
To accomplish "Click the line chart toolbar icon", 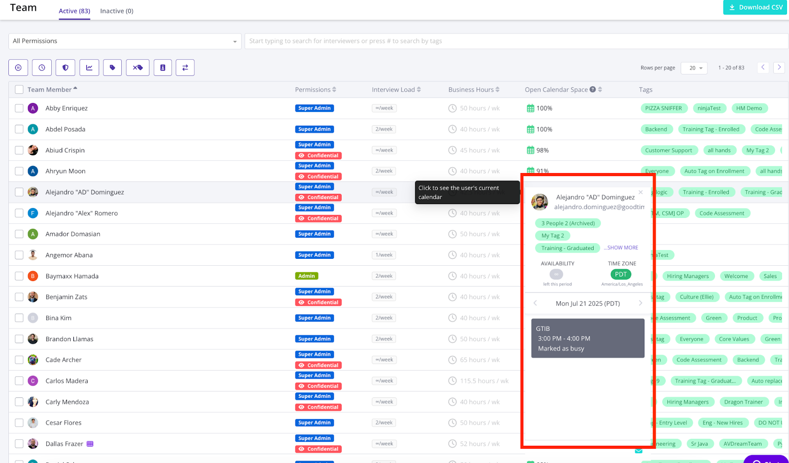I will [x=89, y=68].
